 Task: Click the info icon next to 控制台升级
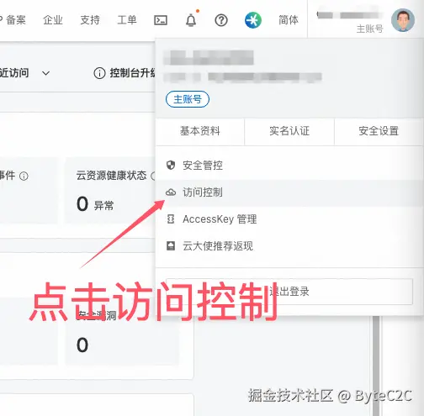pos(99,73)
